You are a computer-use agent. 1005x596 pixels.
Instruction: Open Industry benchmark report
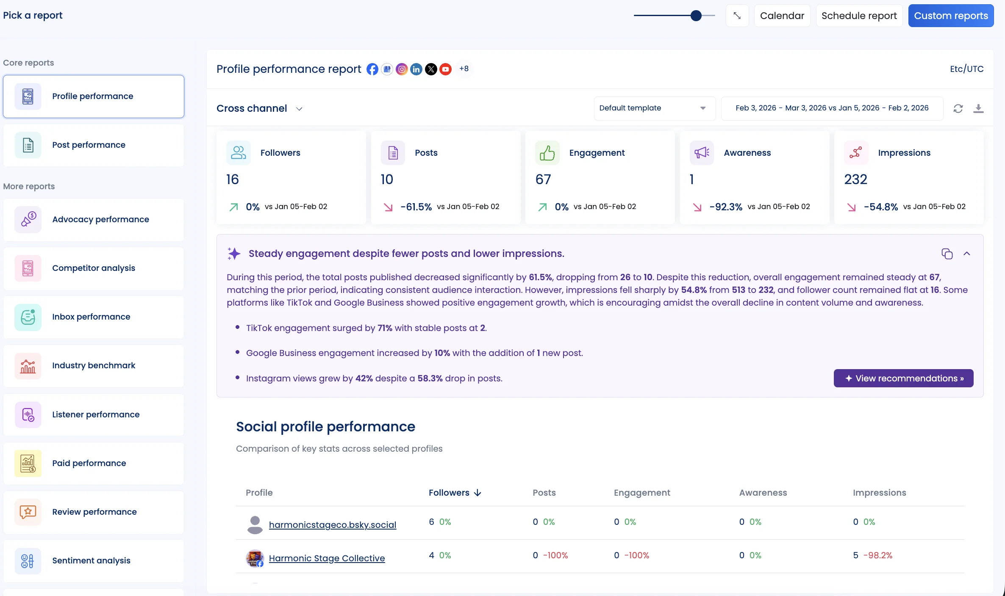click(x=94, y=366)
